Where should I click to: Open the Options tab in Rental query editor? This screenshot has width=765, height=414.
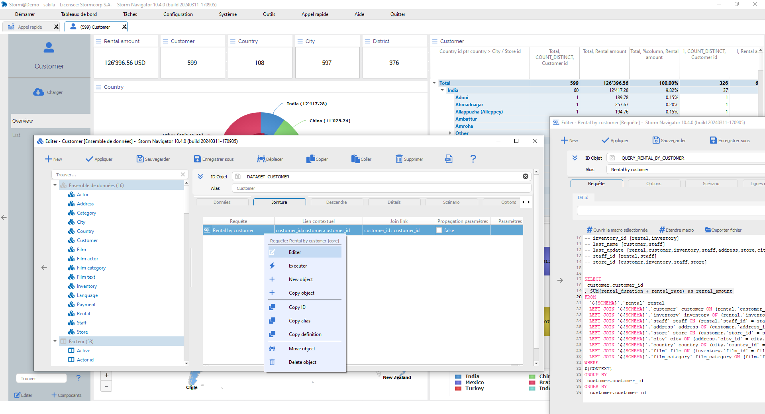653,184
